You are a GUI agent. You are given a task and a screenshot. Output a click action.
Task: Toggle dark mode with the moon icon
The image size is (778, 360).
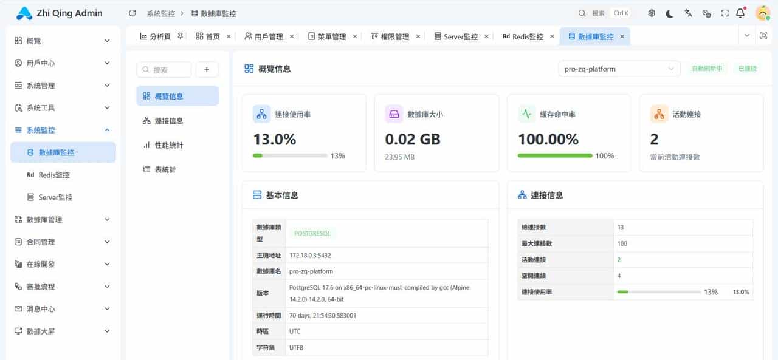[670, 12]
